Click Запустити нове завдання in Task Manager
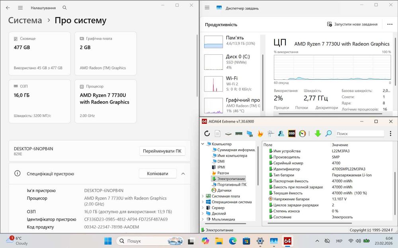This screenshot has width=398, height=248. 352,24
